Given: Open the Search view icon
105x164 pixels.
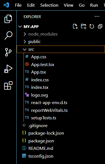Looking at the screenshot, I should point(8,36).
